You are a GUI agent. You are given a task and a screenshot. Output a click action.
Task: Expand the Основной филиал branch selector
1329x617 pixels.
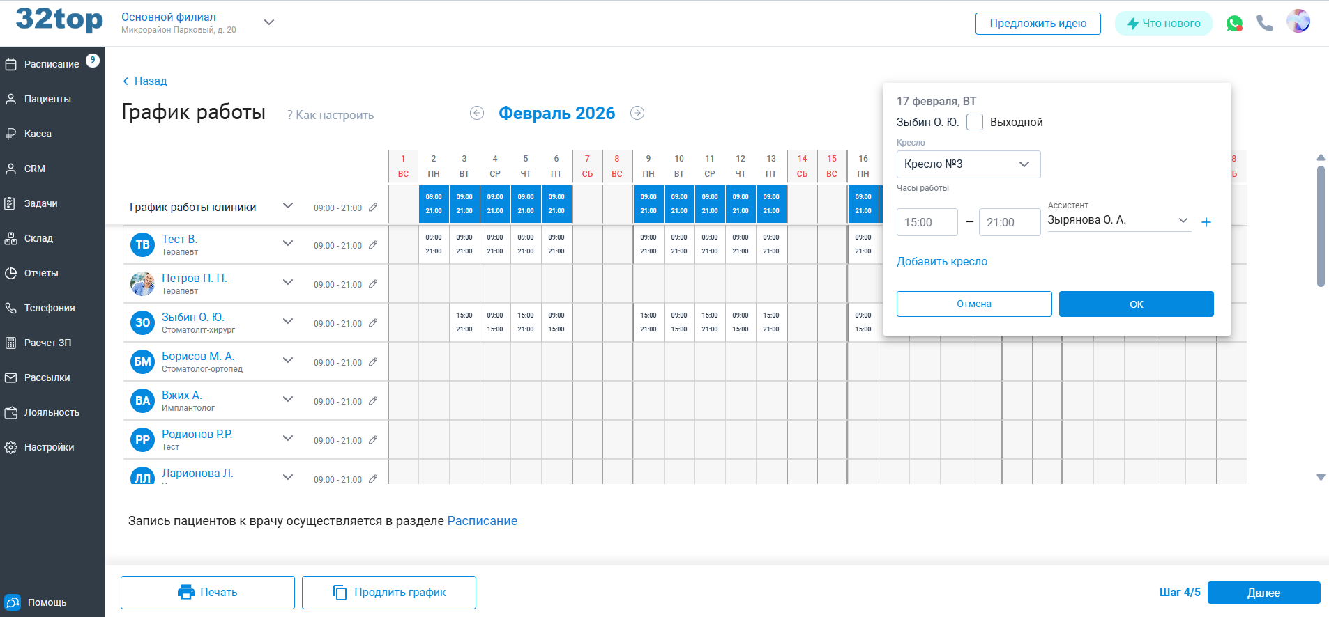[269, 22]
